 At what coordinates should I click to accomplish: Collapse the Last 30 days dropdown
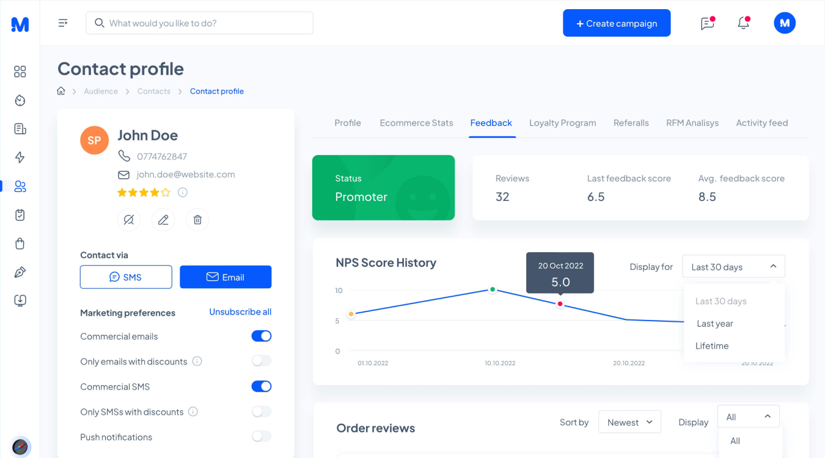[733, 267]
